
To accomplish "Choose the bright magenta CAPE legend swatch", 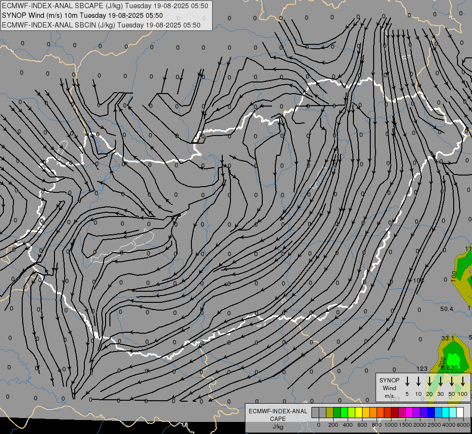I will (409, 412).
